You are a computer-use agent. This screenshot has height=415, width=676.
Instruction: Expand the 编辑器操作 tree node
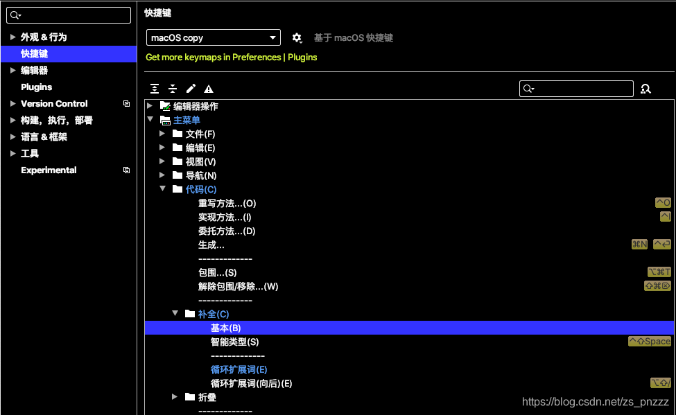coord(150,105)
